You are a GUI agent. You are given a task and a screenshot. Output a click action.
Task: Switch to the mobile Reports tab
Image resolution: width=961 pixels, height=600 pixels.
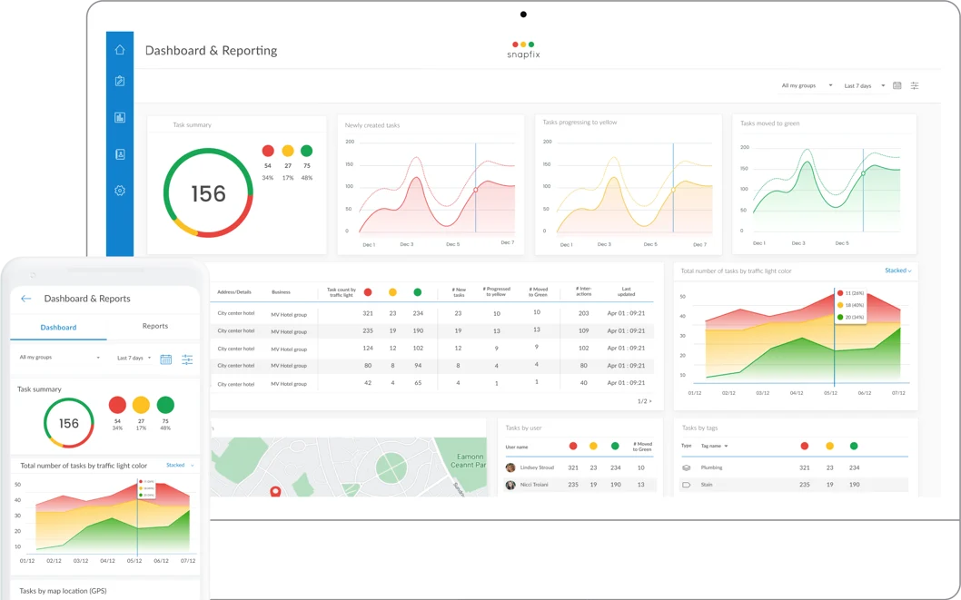click(x=155, y=326)
